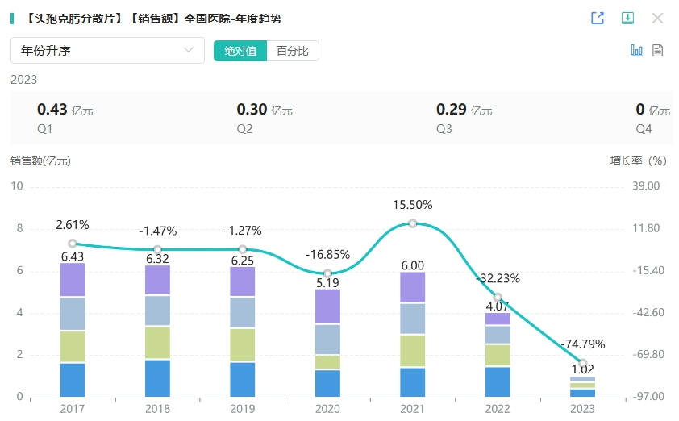Image resolution: width=679 pixels, height=421 pixels.
Task: Click the open-in-new-window share icon
Action: pos(598,18)
